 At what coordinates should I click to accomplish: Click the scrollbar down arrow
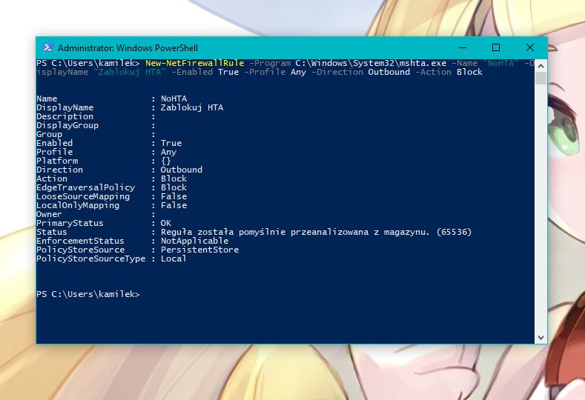(x=541, y=338)
